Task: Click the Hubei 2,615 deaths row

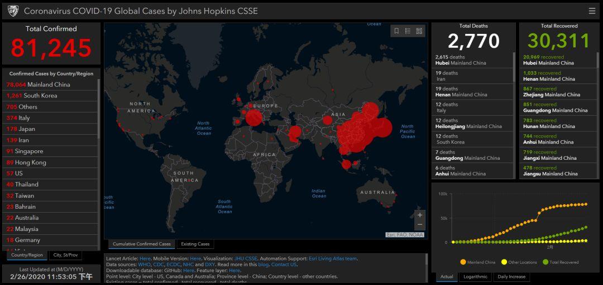Action: 472,60
